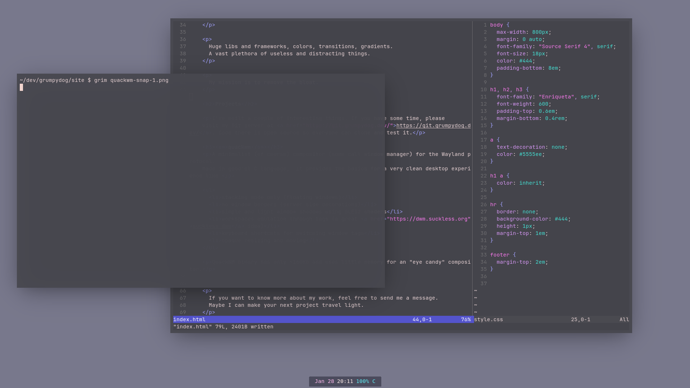Screen dimensions: 690x388
Task: Click the grim quackwm-snap-1.png command text
Action: point(131,80)
